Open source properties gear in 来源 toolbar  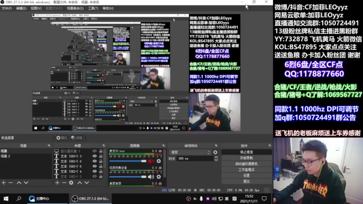tap(71, 183)
